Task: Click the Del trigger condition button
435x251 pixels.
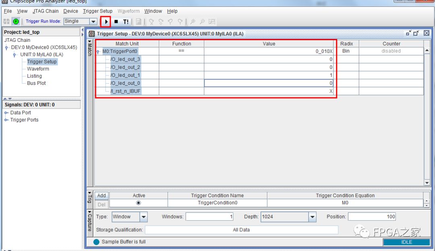Action: point(101,204)
